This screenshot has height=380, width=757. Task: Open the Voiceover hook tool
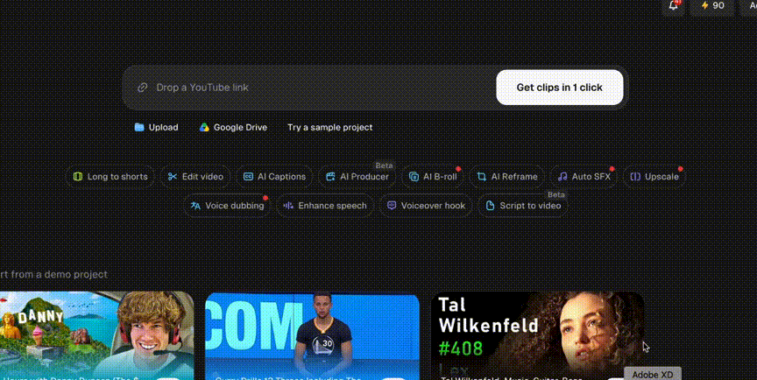pos(426,206)
